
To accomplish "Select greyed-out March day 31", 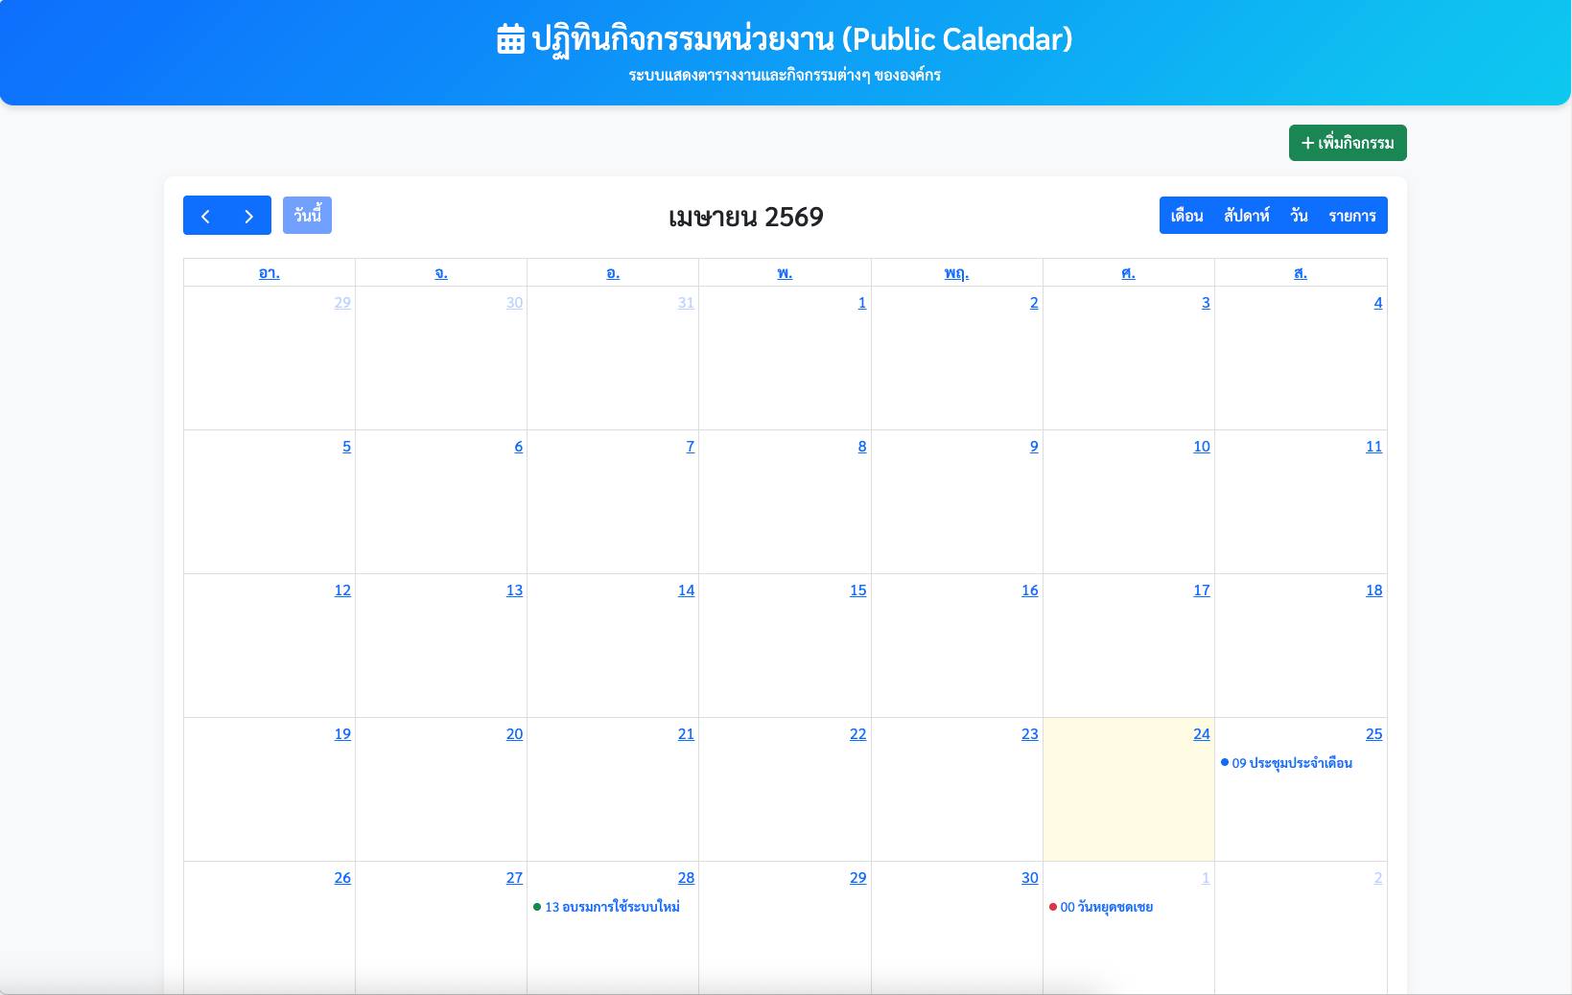I will [x=686, y=303].
